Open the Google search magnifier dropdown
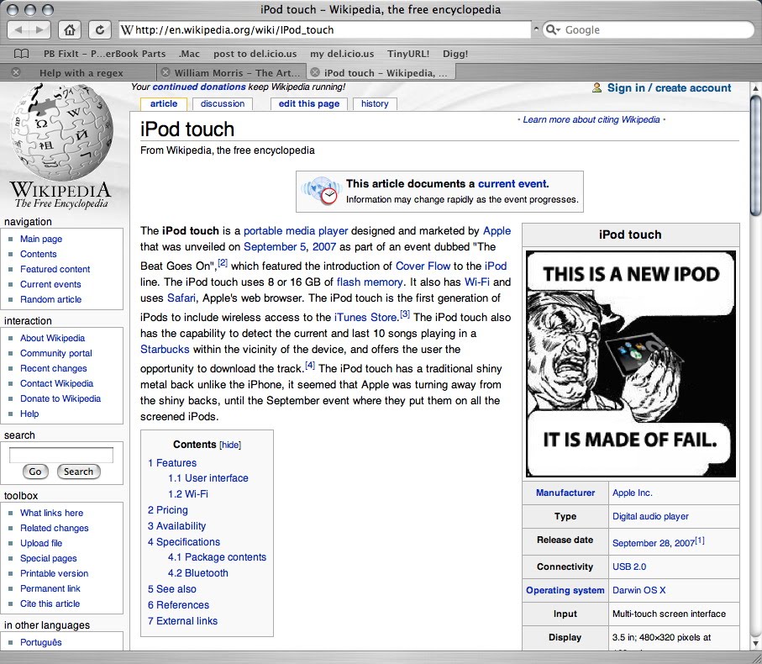 tap(553, 30)
